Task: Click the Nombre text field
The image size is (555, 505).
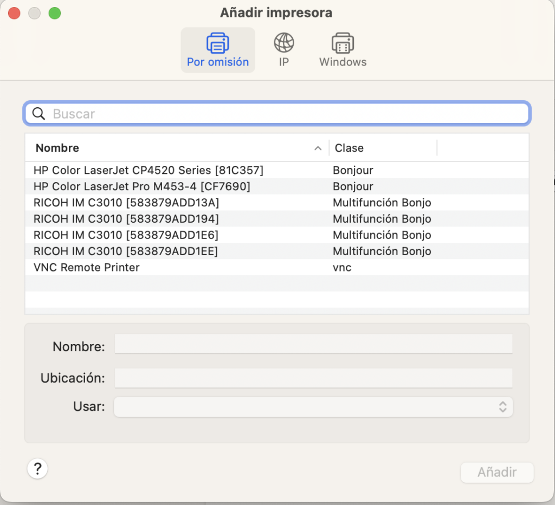Action: click(x=313, y=344)
